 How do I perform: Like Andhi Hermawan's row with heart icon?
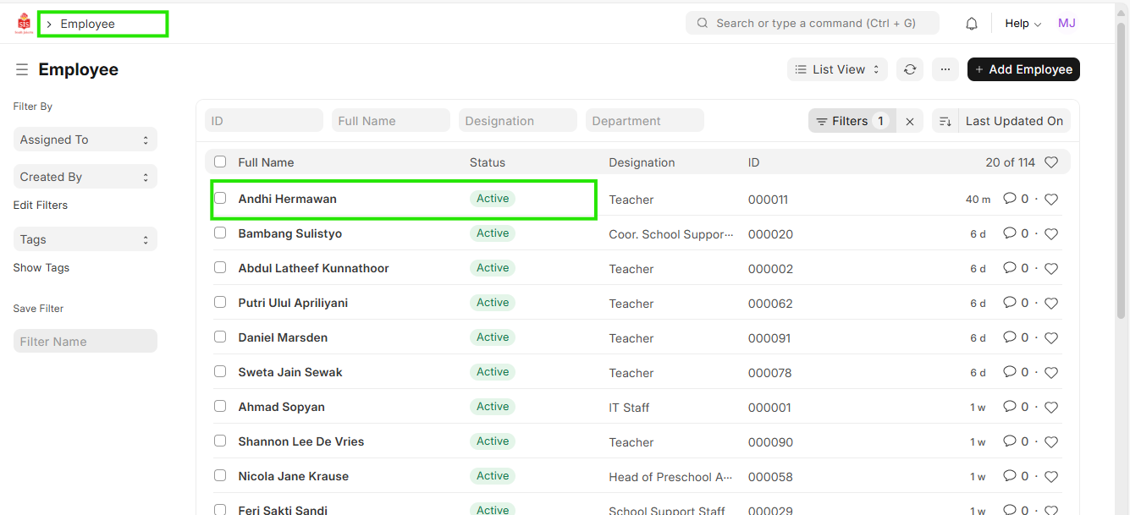pyautogui.click(x=1051, y=200)
